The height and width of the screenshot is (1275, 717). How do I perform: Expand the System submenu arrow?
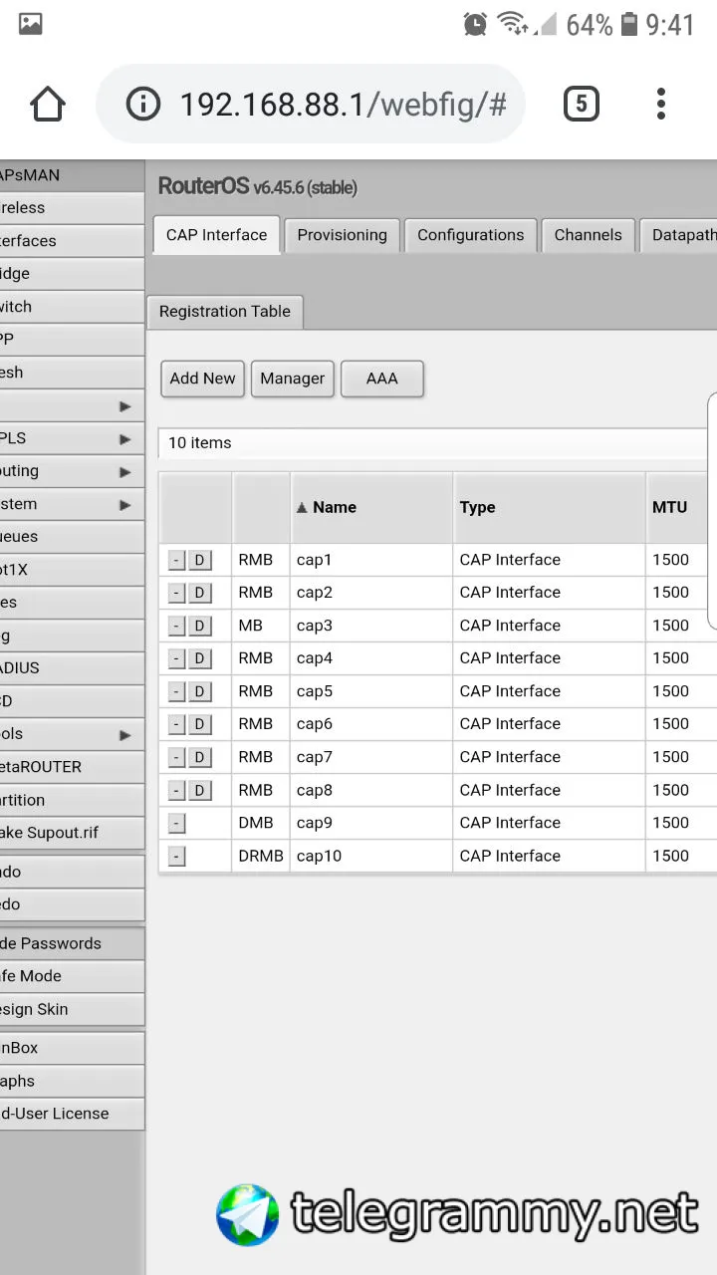click(124, 505)
